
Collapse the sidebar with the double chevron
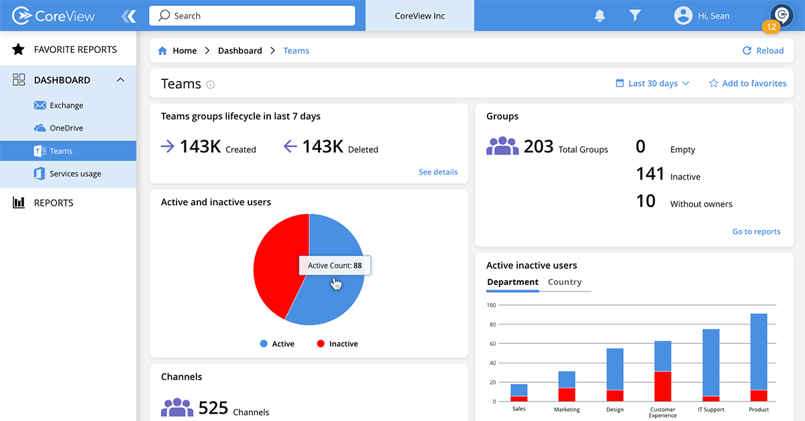coord(128,15)
